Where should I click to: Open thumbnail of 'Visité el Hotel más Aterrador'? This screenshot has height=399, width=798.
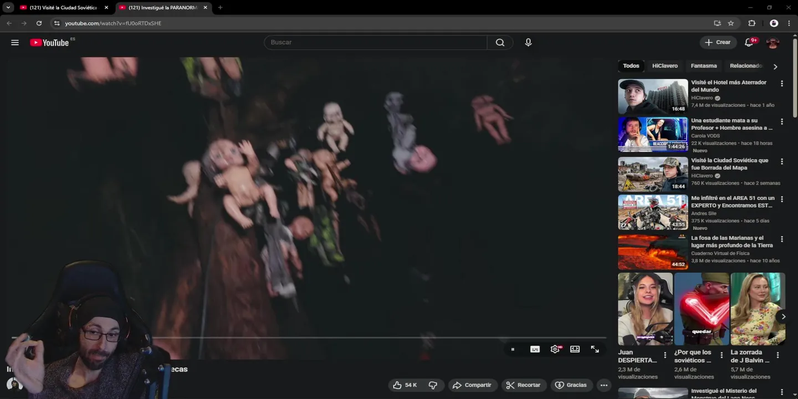coord(653,96)
